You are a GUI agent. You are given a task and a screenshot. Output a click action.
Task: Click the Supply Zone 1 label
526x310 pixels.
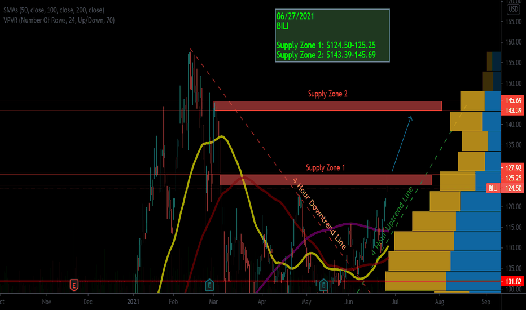[326, 167]
